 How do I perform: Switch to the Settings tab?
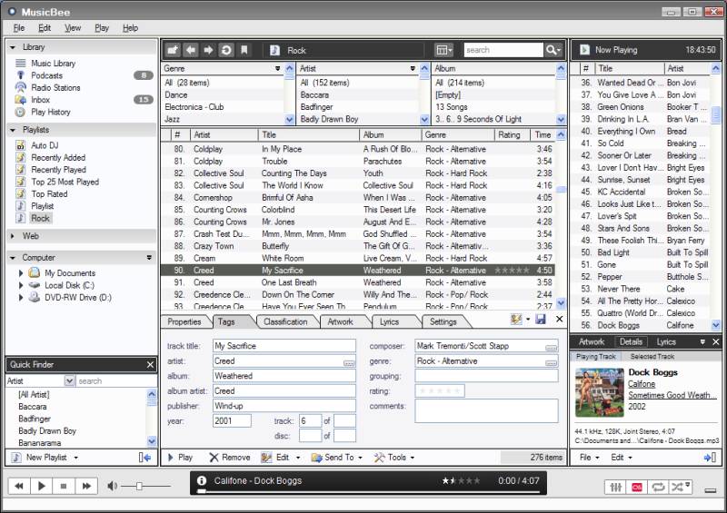[x=443, y=321]
